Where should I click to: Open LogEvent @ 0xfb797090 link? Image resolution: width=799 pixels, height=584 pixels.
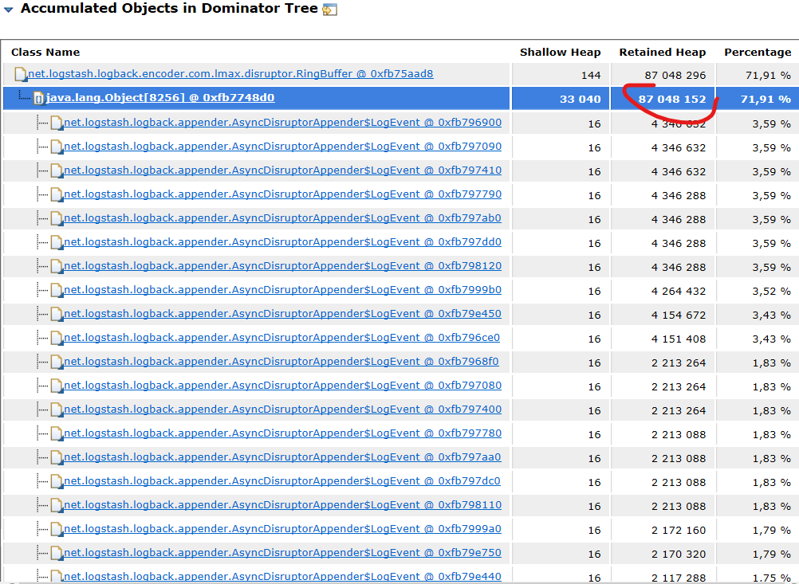click(283, 147)
